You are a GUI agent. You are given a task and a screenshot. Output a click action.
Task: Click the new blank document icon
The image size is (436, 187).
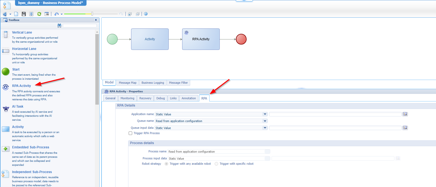point(16,14)
